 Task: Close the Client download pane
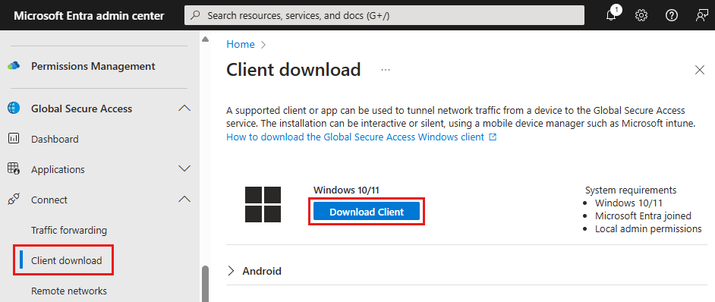click(699, 70)
